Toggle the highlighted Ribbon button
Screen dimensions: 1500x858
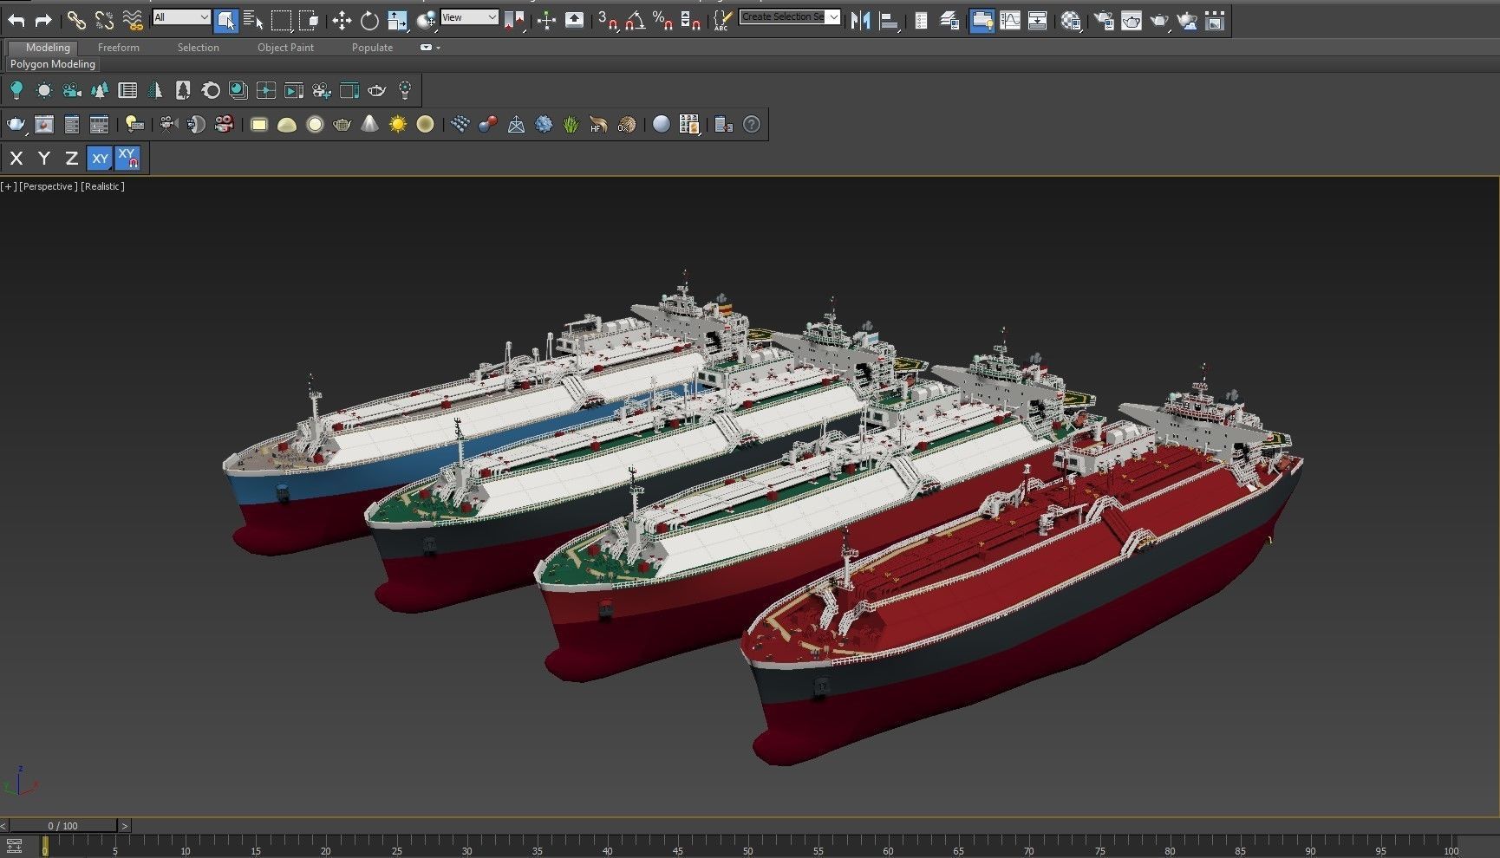(x=982, y=21)
